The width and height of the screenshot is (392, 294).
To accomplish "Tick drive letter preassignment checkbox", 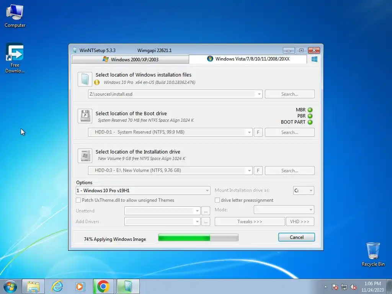I will click(x=217, y=200).
